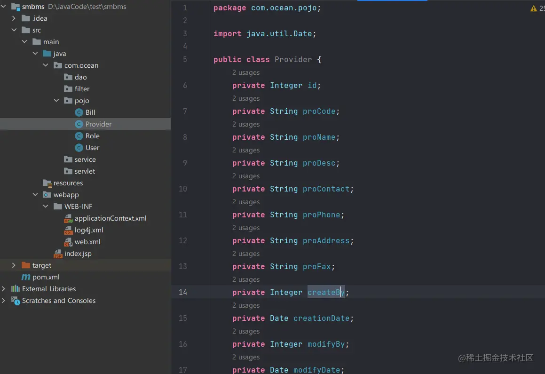Viewport: 545px width, 374px height.
Task: Click the User class icon
Action: (79, 148)
